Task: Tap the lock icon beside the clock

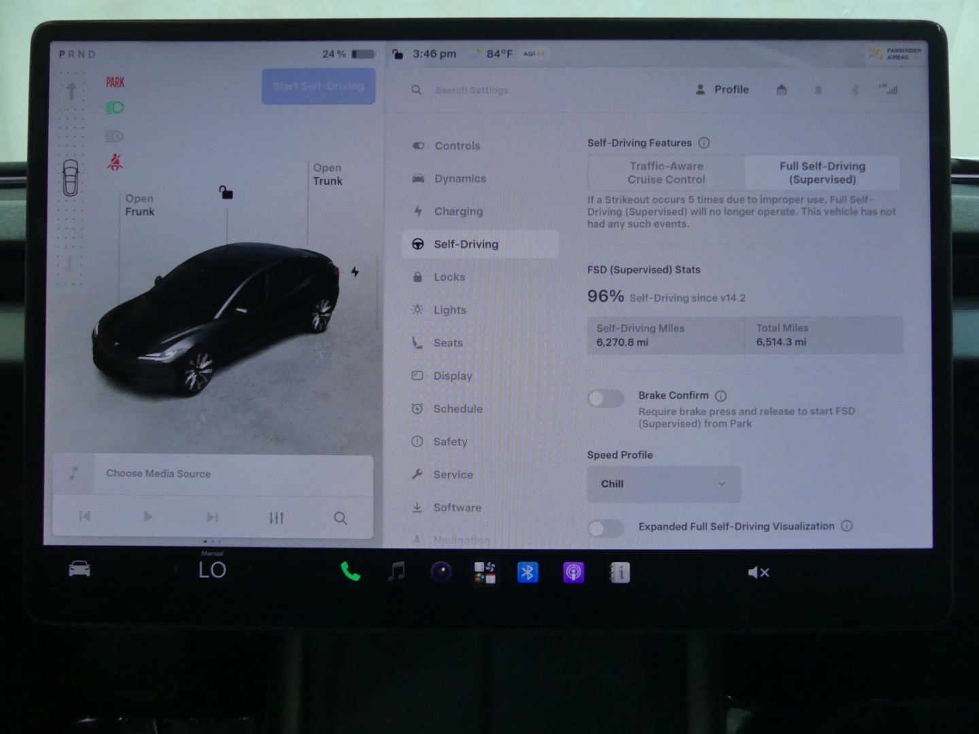Action: click(398, 54)
